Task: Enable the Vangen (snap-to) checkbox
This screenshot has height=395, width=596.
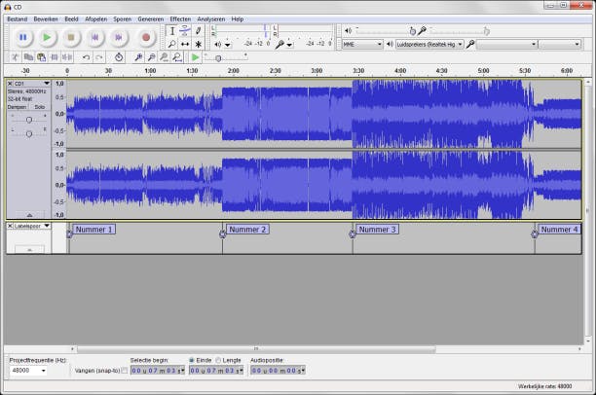Action: tap(124, 370)
